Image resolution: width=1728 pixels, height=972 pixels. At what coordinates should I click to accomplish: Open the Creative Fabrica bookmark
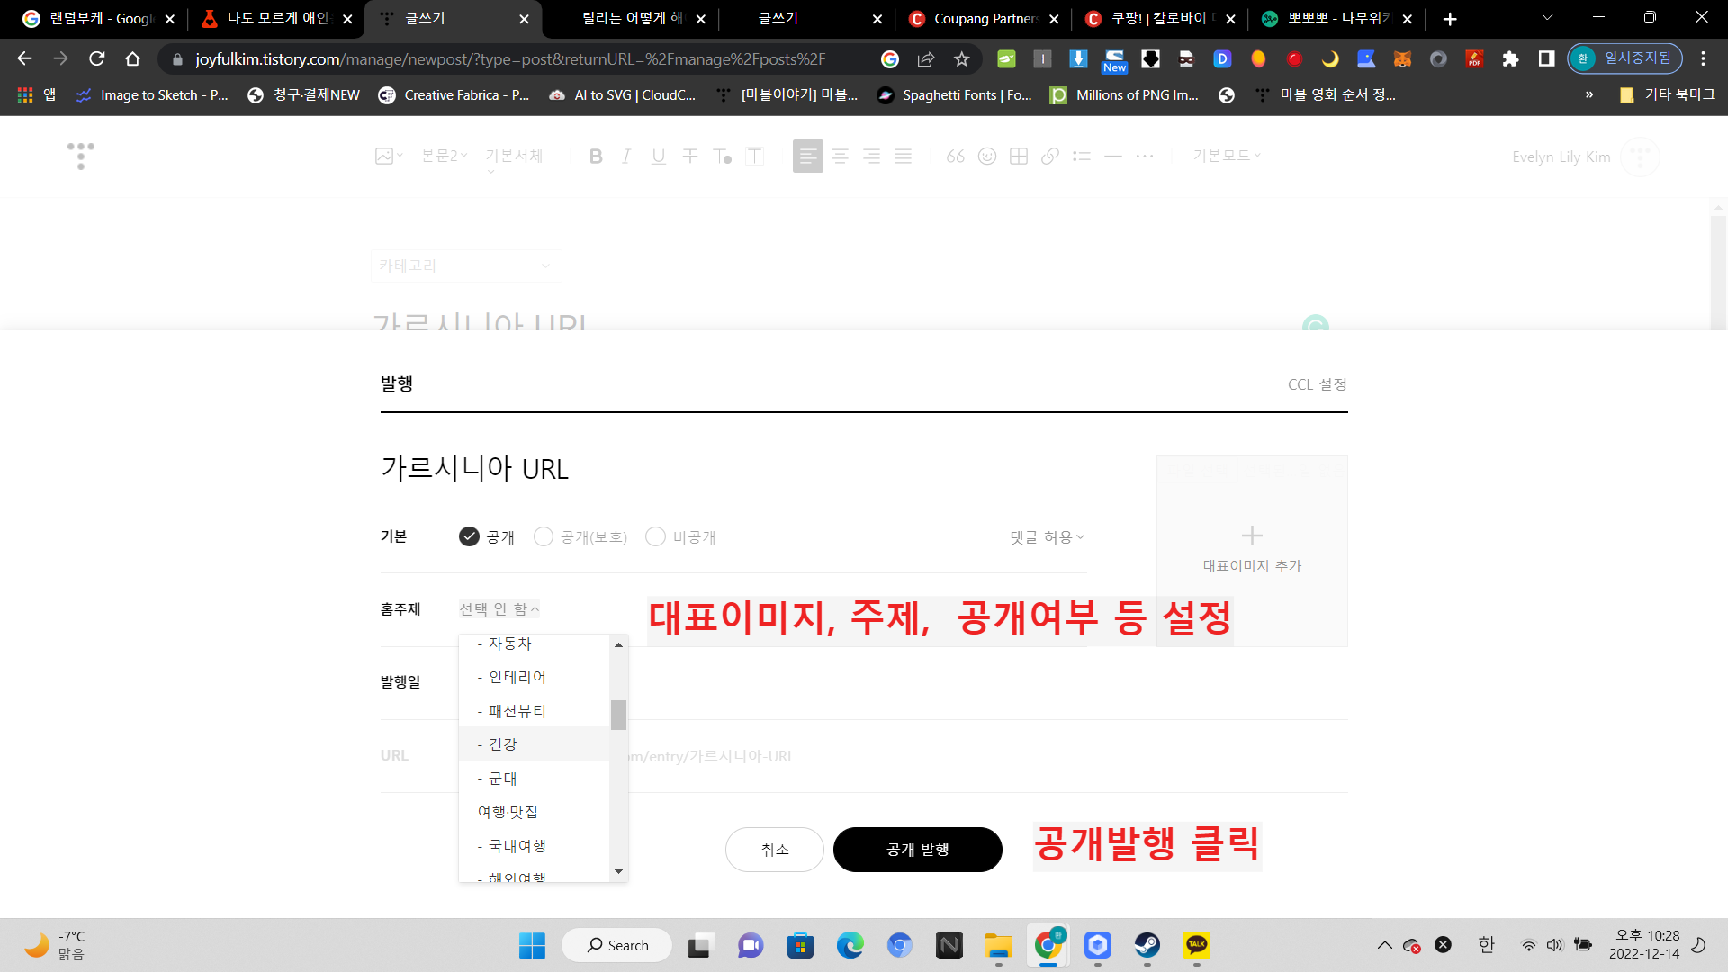[x=454, y=94]
